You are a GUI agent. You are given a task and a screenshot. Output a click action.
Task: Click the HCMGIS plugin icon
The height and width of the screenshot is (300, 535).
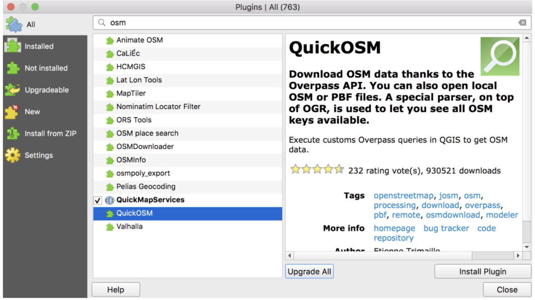pos(110,67)
